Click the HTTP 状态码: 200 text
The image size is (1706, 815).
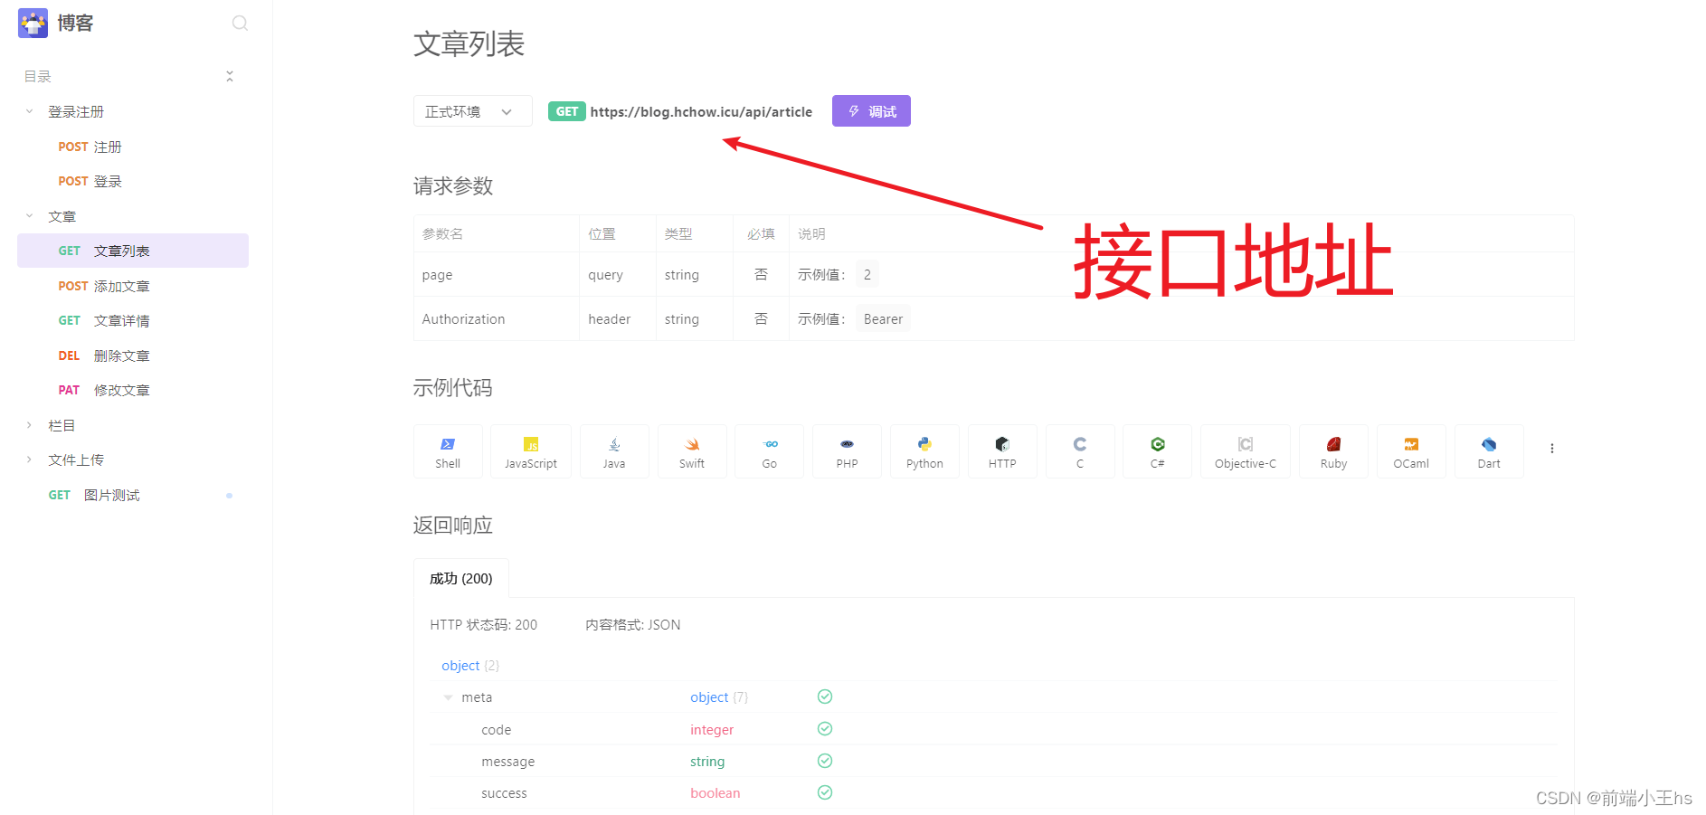click(x=484, y=625)
